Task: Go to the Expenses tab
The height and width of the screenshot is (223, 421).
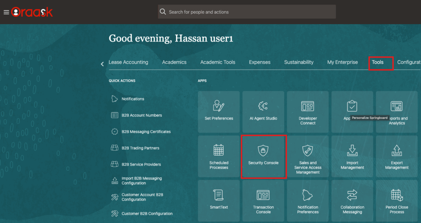Action: coord(260,62)
